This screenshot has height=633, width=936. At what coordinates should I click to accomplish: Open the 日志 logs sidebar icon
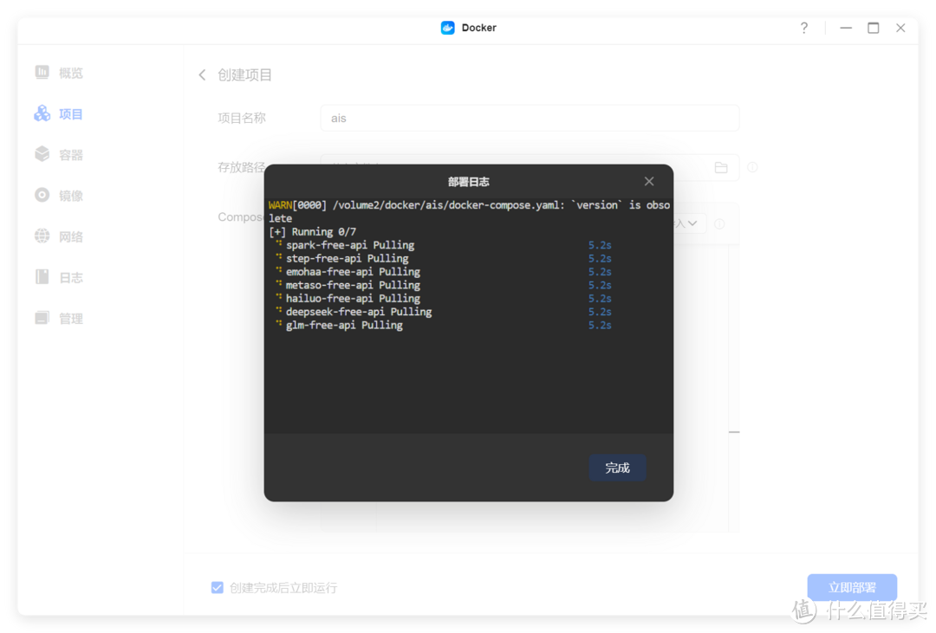42,277
